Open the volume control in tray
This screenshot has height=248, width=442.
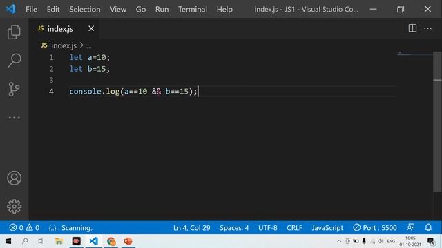381,241
